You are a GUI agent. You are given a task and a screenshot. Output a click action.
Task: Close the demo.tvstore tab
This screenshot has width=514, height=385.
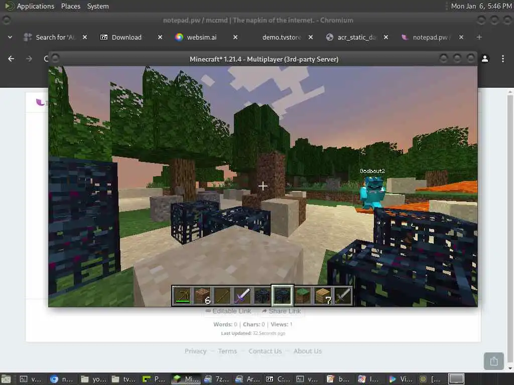(x=310, y=37)
